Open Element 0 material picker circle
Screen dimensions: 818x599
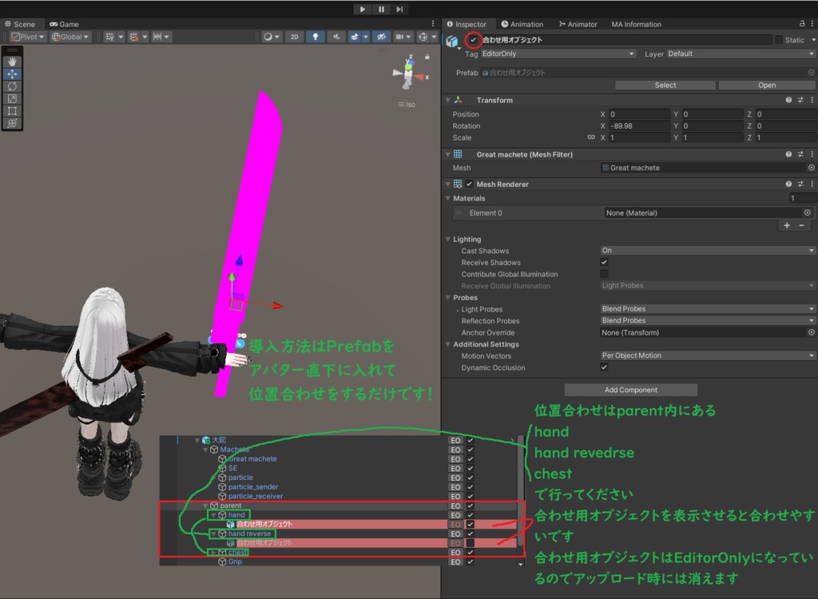[x=807, y=212]
